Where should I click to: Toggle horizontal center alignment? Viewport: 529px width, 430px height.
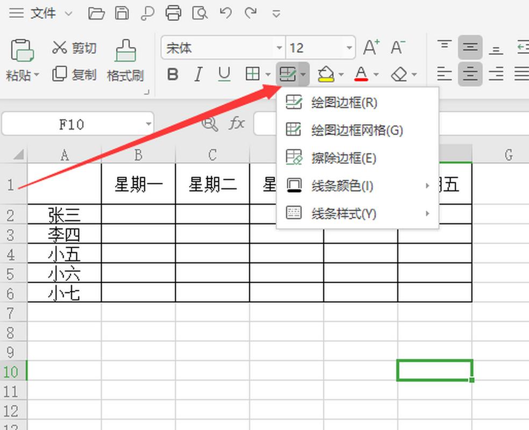pyautogui.click(x=470, y=74)
